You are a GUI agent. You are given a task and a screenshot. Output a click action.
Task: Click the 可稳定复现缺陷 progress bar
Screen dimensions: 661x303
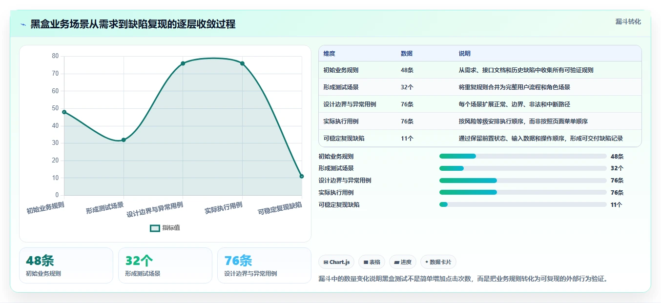coord(523,204)
